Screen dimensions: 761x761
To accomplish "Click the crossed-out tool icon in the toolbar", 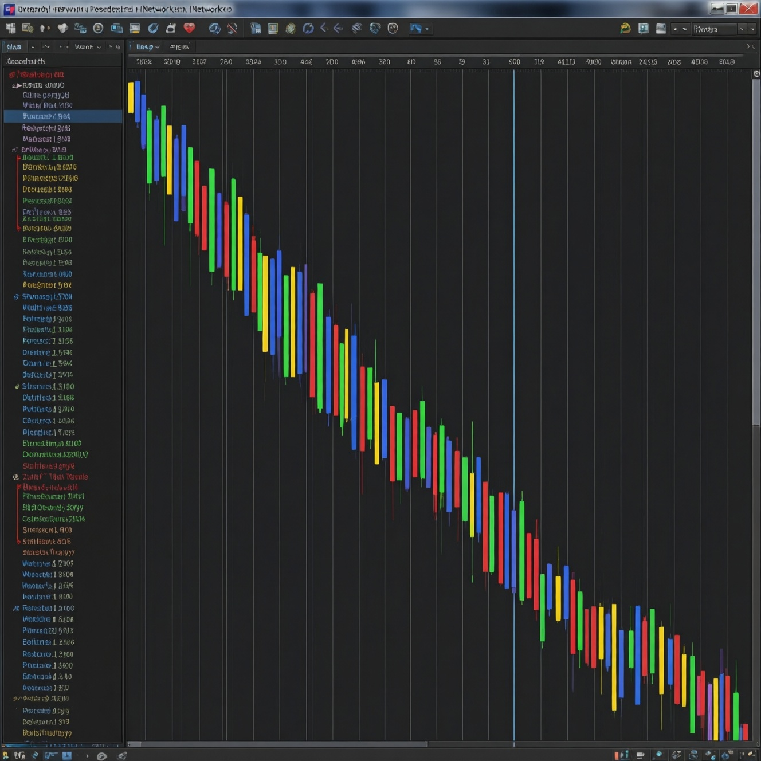I will coord(232,28).
